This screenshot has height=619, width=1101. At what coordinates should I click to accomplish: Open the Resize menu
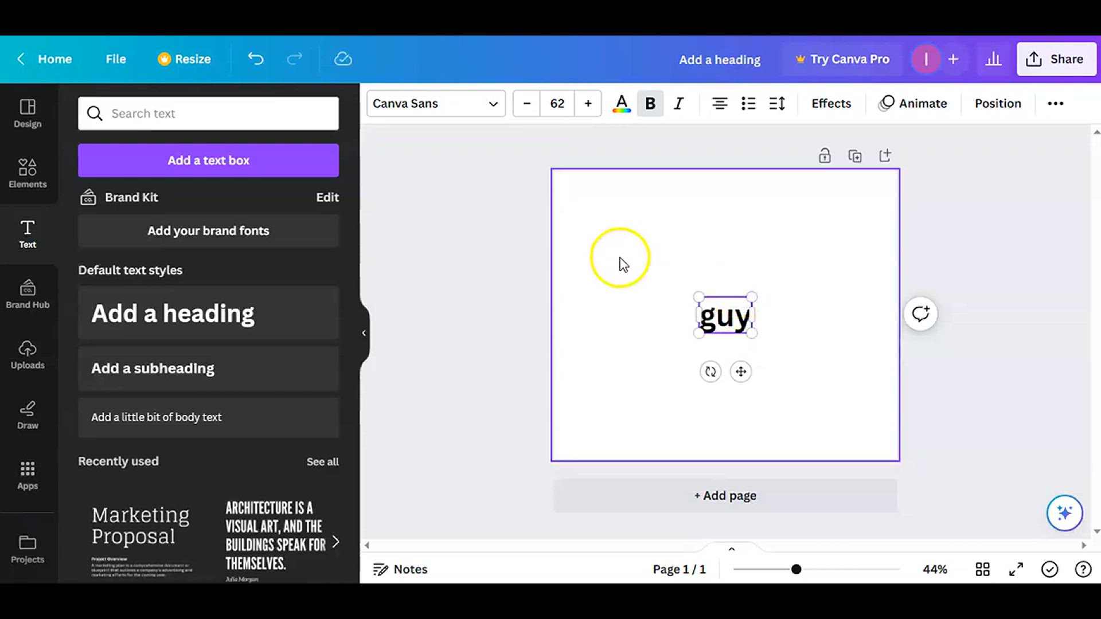(x=185, y=59)
